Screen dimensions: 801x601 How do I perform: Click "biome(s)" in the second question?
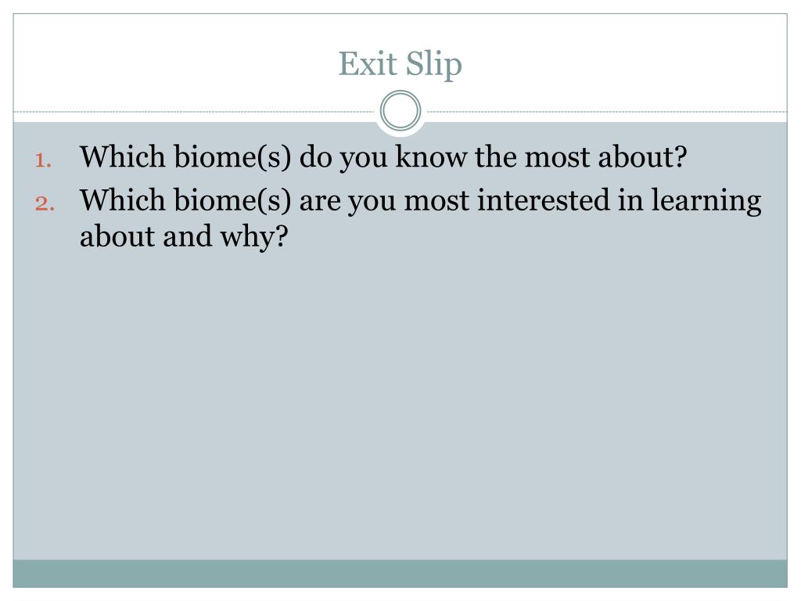pyautogui.click(x=232, y=200)
